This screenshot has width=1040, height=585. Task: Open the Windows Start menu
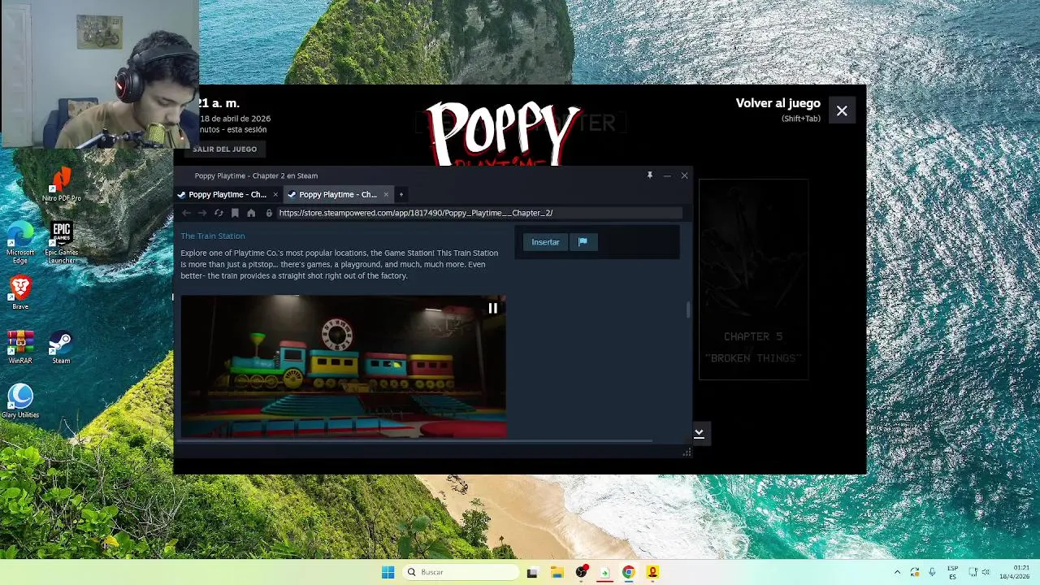click(388, 572)
